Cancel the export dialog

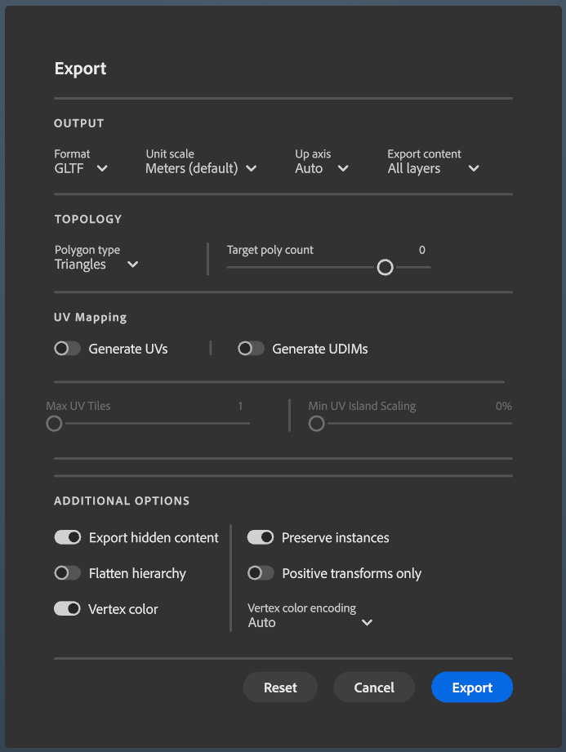click(374, 687)
